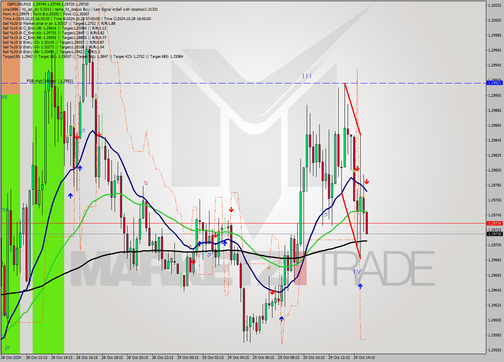504x362 pixels.
Task: Click the blue 1.29921 price tag
Action: click(495, 83)
